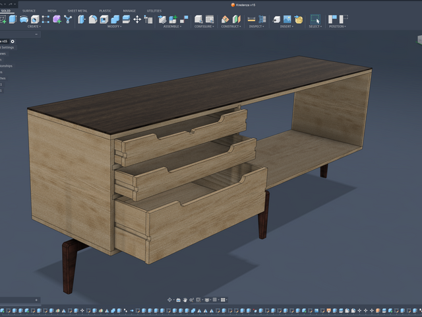
Task: Open the INSPECT dropdown menu
Action: [x=256, y=26]
